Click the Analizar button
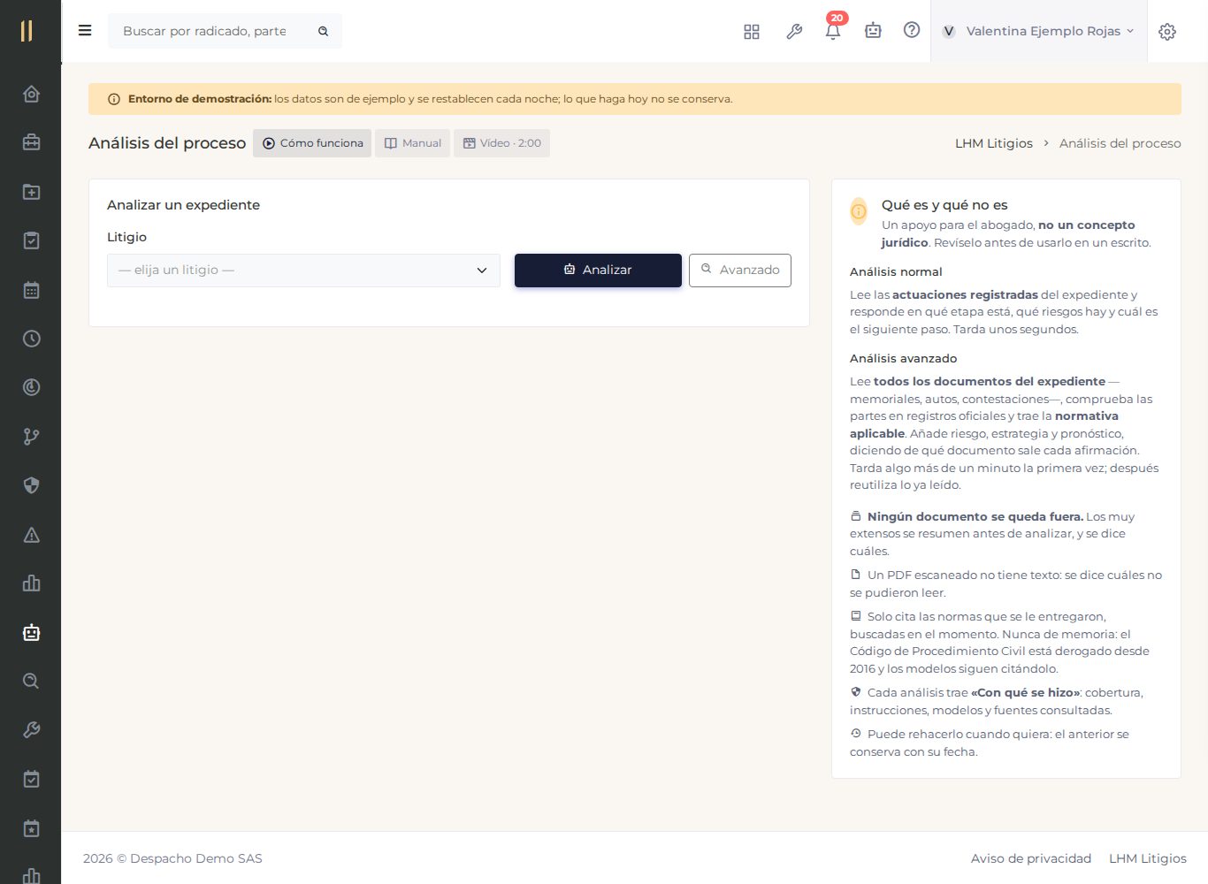This screenshot has width=1208, height=884. tap(598, 271)
